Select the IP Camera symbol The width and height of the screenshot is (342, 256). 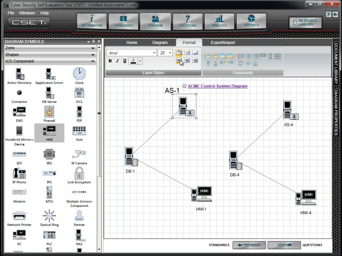(x=79, y=156)
